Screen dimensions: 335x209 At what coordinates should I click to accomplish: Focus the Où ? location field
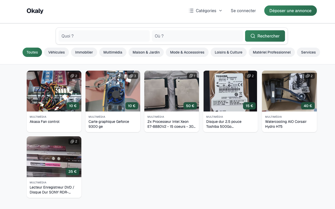(197, 36)
